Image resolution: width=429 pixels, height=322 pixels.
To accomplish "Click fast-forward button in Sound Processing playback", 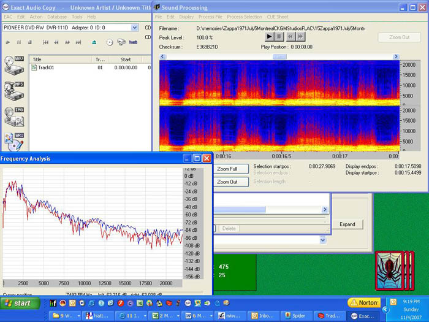I will point(300,36).
